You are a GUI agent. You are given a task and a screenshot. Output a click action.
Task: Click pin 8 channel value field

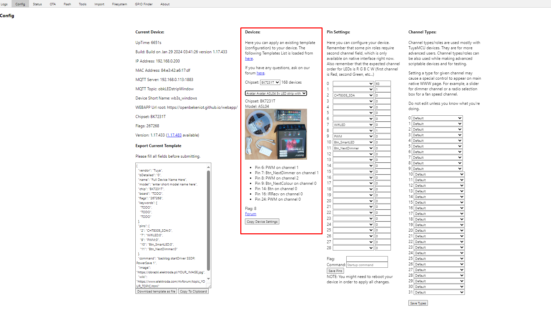pos(383,131)
